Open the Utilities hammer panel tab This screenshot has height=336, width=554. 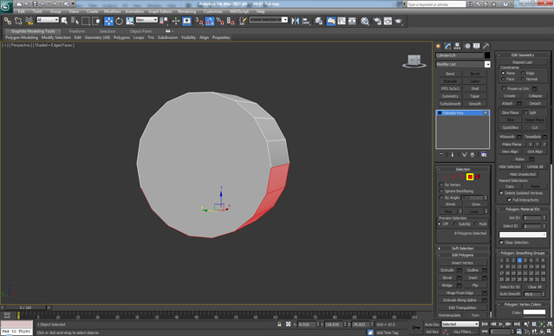pos(486,46)
